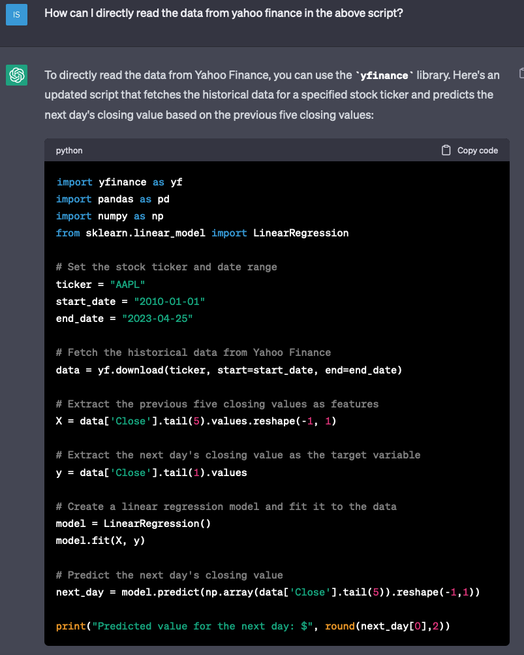Image resolution: width=524 pixels, height=655 pixels.
Task: Copy the whole response with the edge clipboard icon
Action: [521, 73]
